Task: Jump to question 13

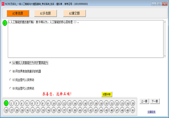Action: (69, 103)
